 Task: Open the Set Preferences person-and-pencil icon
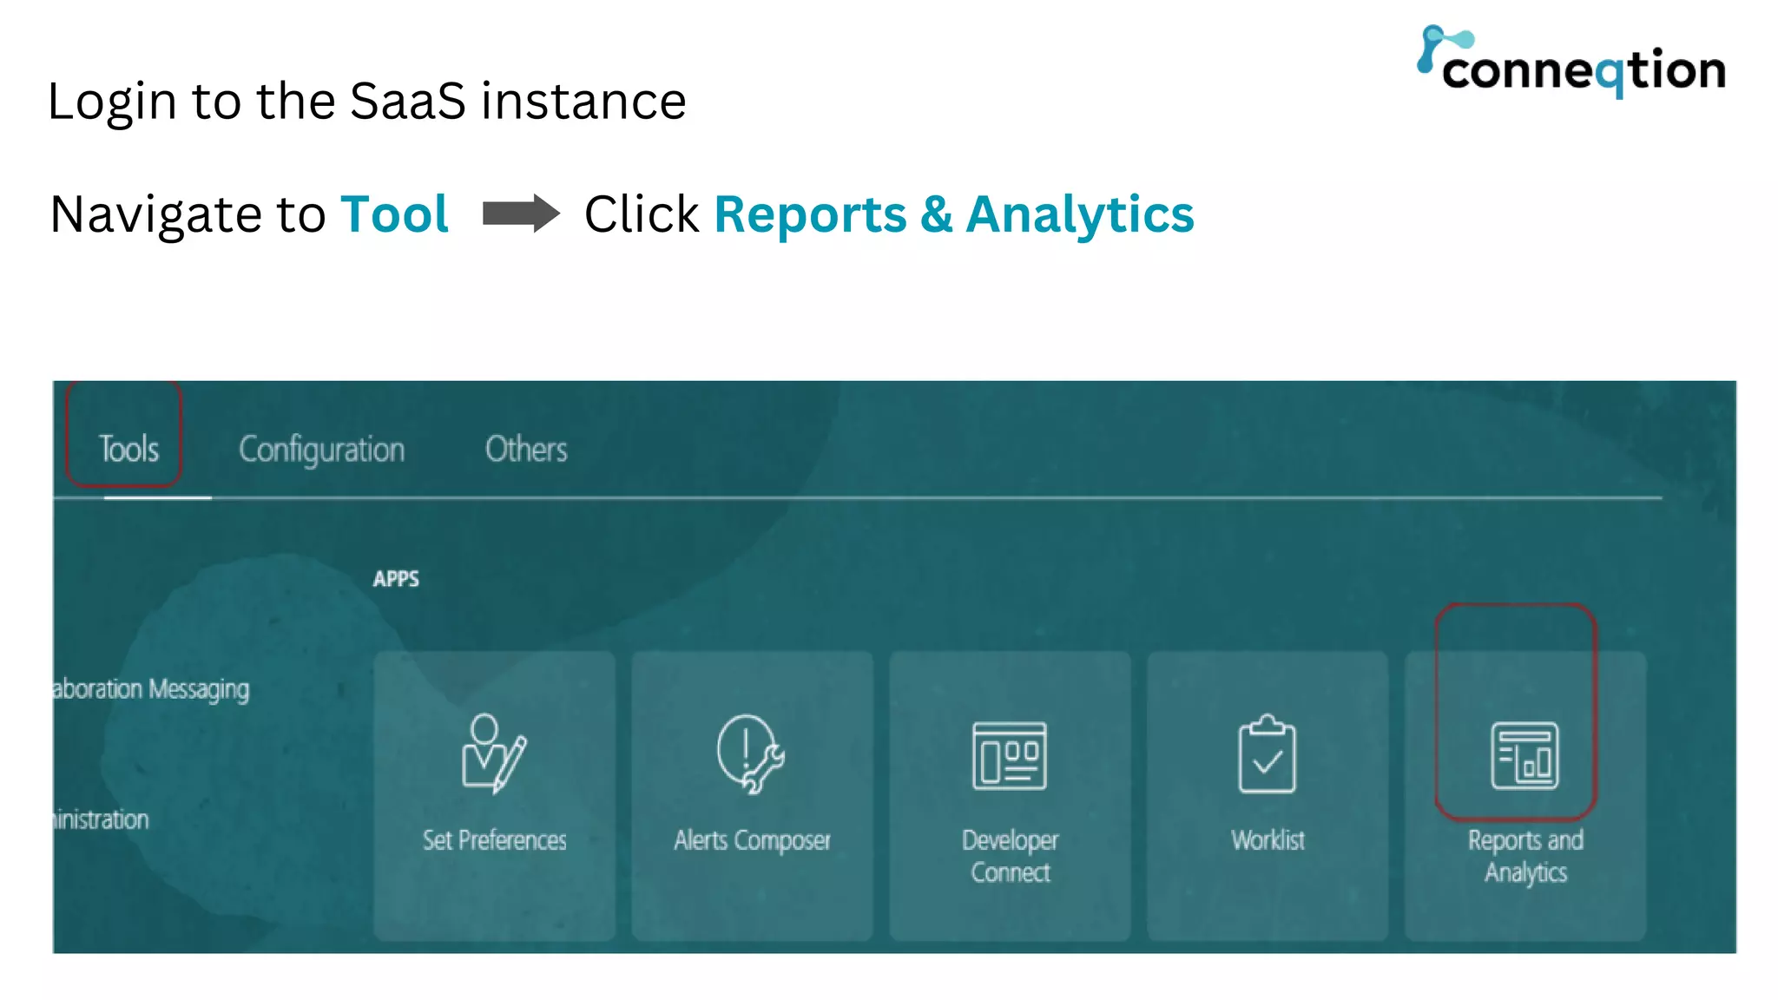click(x=493, y=753)
